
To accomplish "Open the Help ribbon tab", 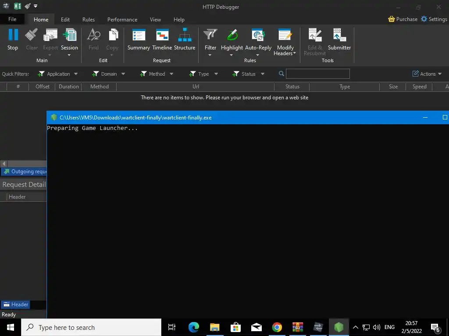I will [179, 19].
